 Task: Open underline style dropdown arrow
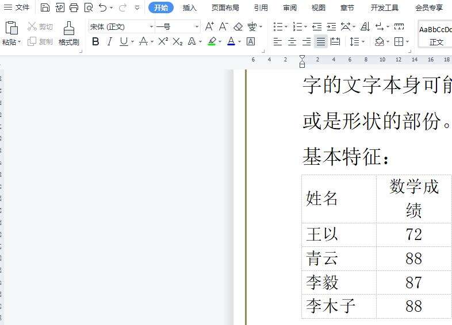click(132, 42)
